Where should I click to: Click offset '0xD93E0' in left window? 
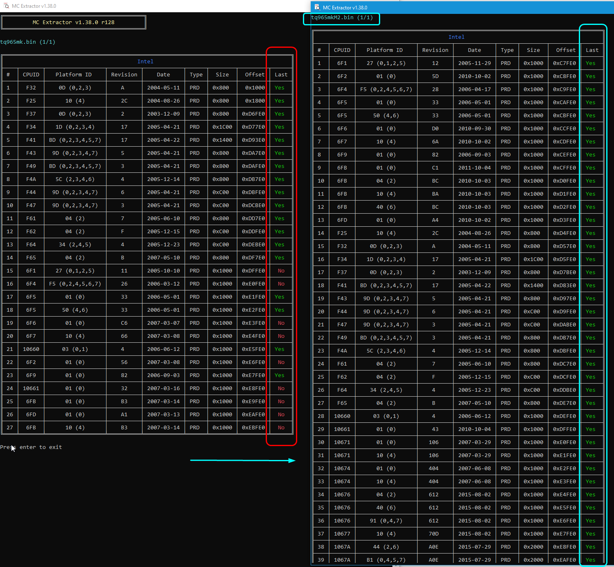[x=253, y=140]
